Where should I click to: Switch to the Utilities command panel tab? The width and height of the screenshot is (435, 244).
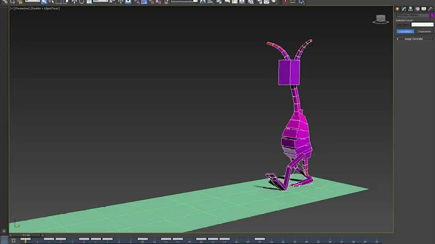pyautogui.click(x=430, y=9)
